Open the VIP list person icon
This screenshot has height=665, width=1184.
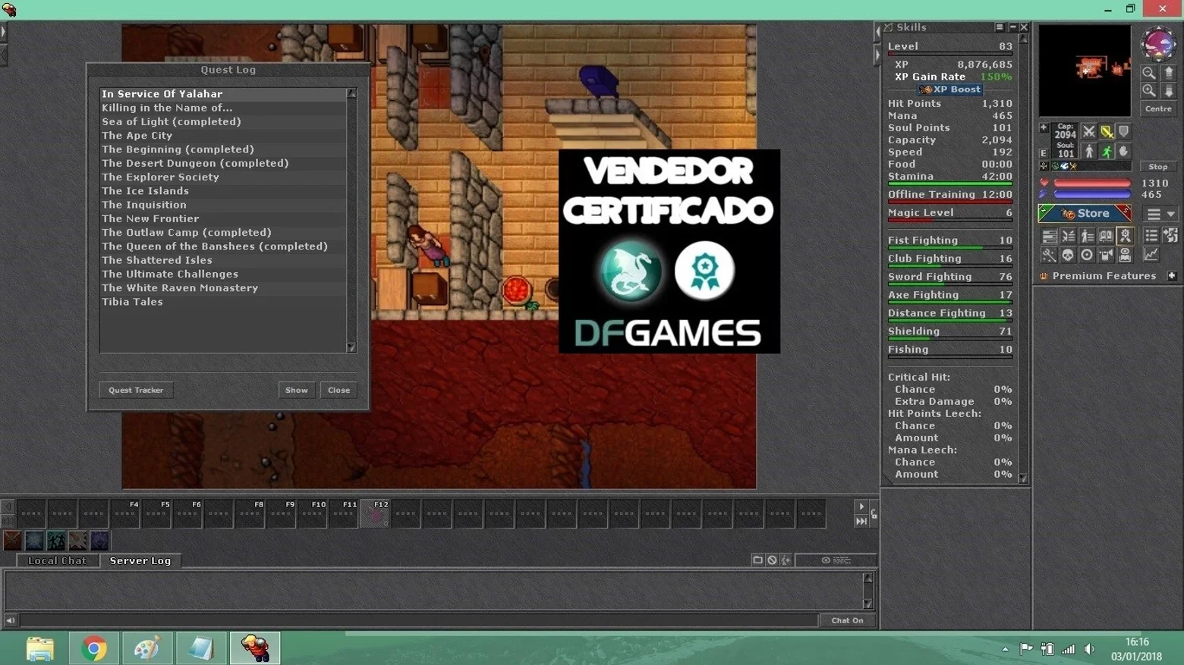(1087, 236)
